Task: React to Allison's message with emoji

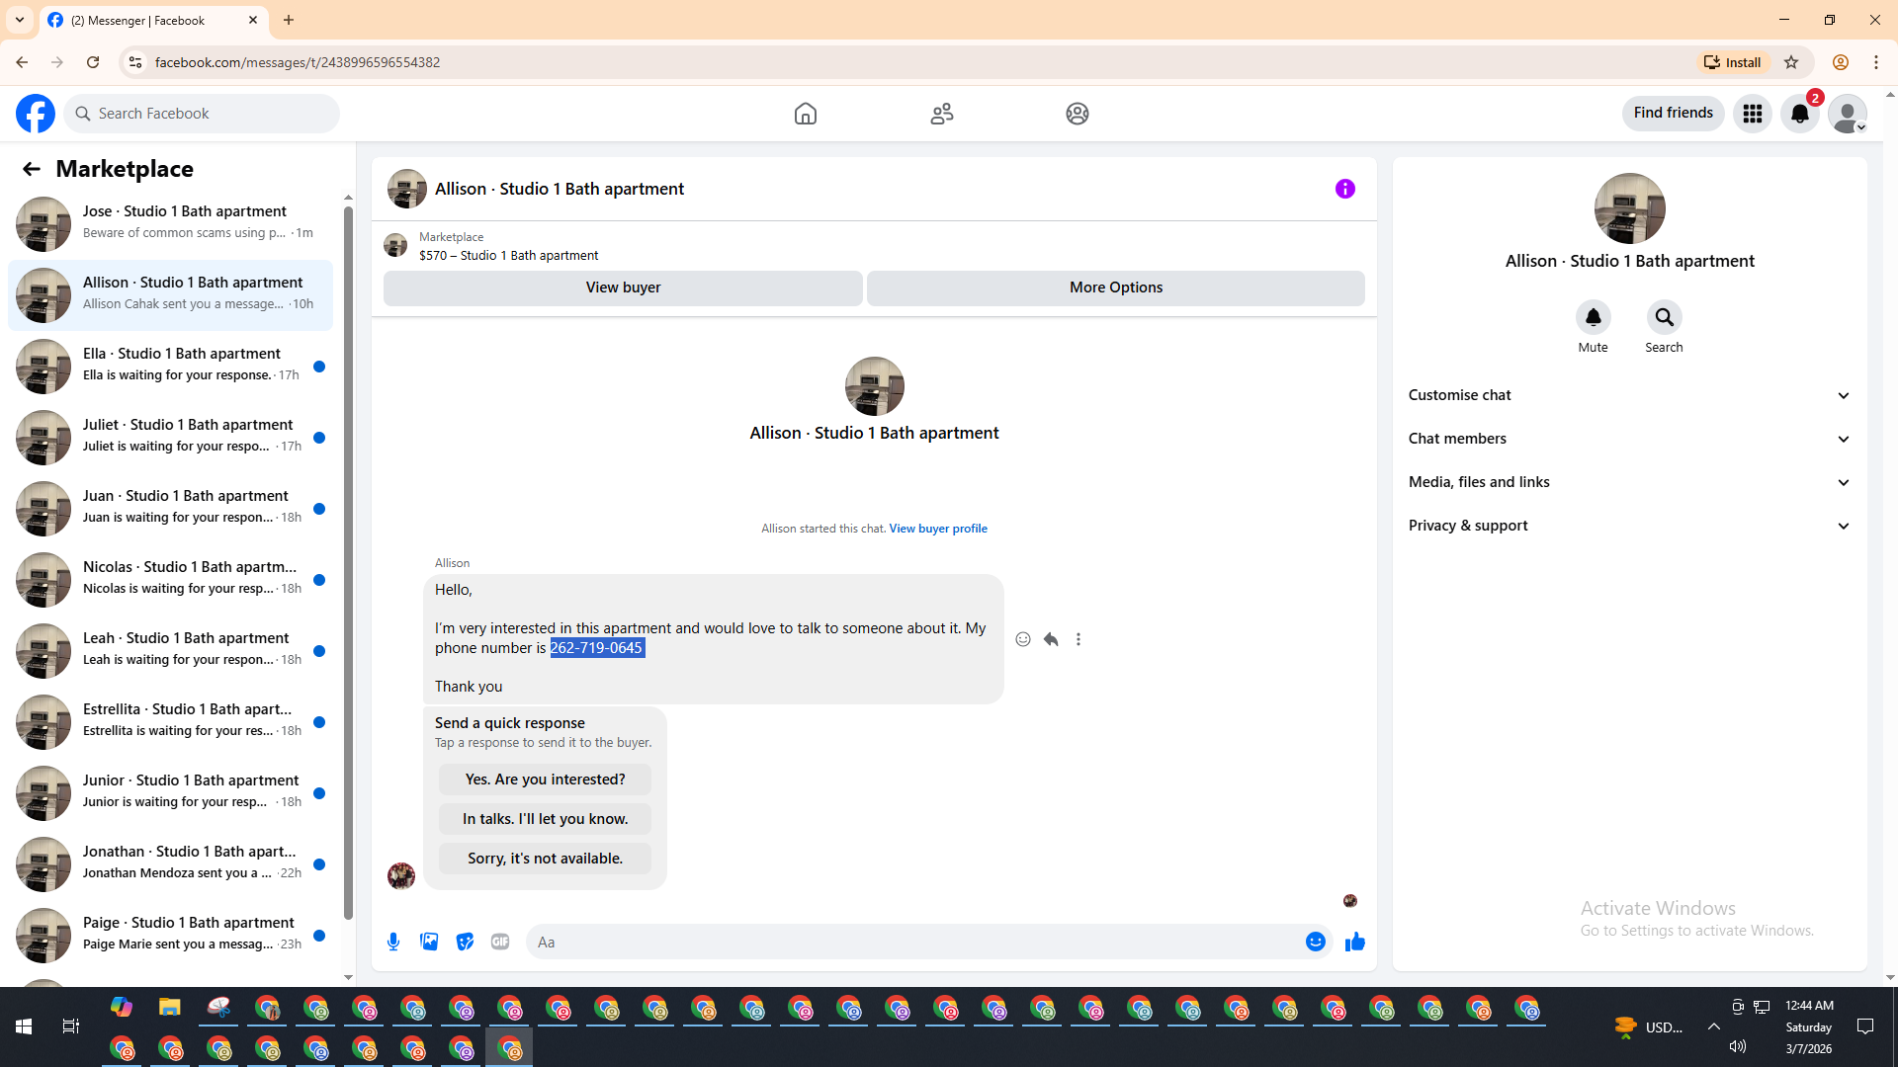Action: point(1023,639)
